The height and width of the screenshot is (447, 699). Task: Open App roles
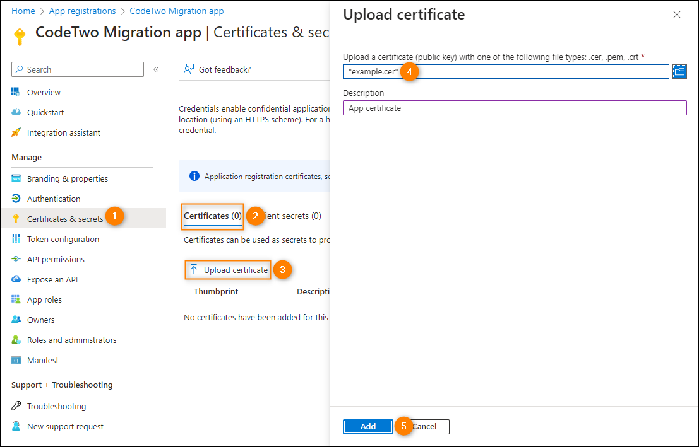coord(44,299)
